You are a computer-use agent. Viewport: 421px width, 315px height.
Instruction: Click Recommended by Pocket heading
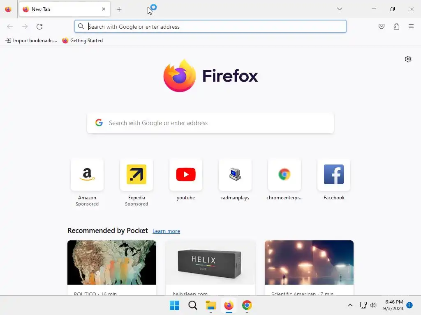pos(107,231)
